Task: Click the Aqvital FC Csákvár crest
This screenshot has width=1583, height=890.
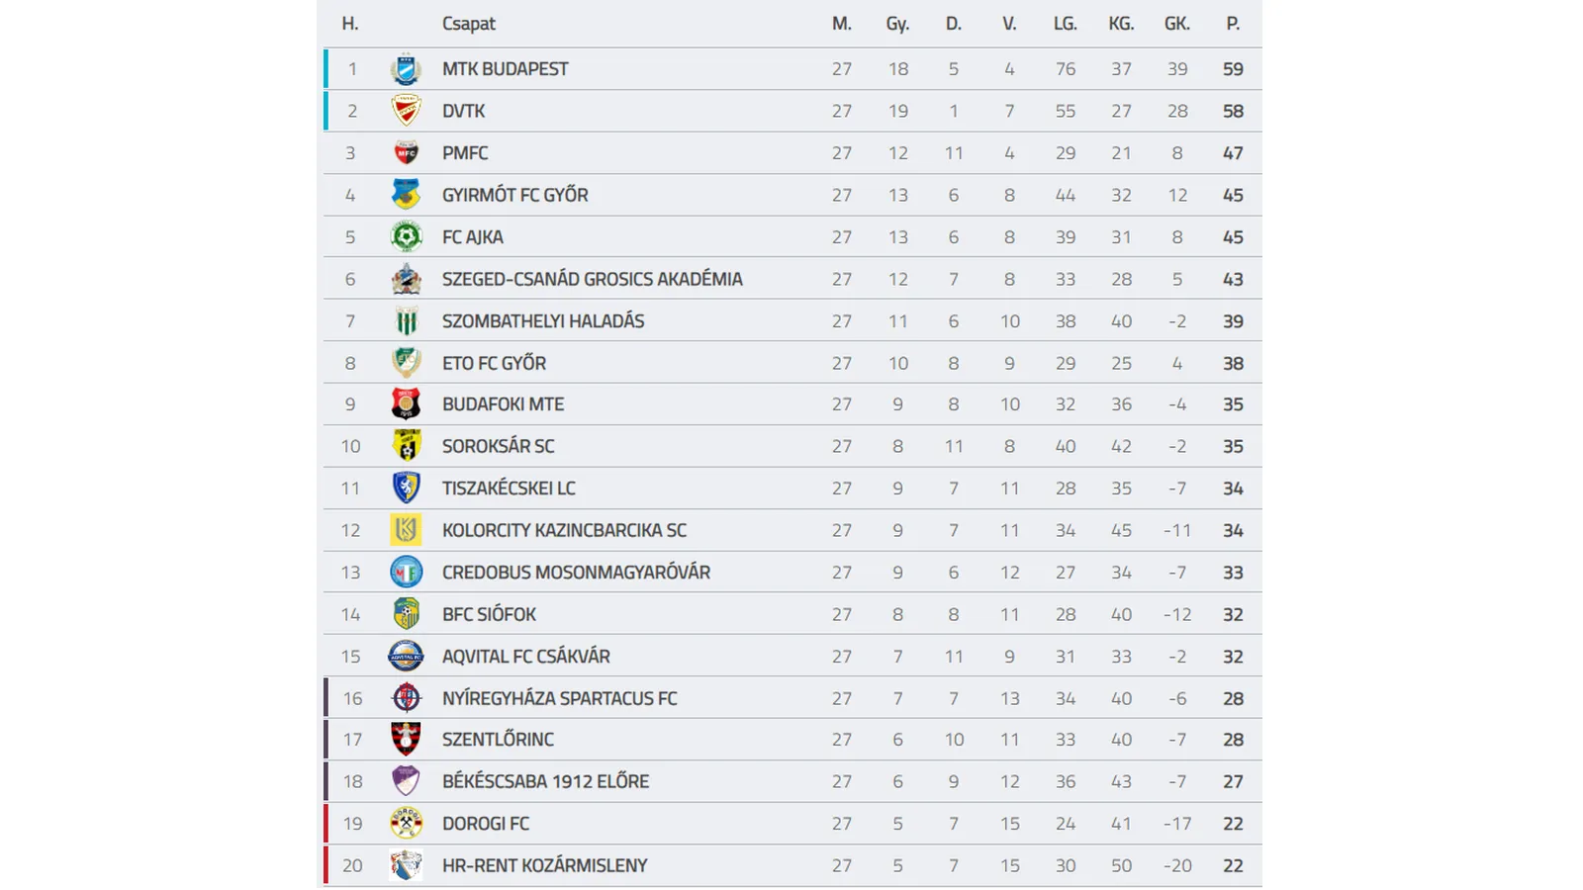Action: (x=406, y=657)
